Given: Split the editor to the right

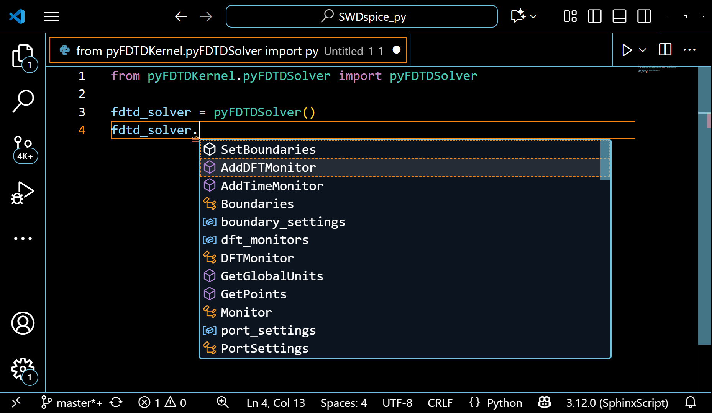Looking at the screenshot, I should [665, 50].
